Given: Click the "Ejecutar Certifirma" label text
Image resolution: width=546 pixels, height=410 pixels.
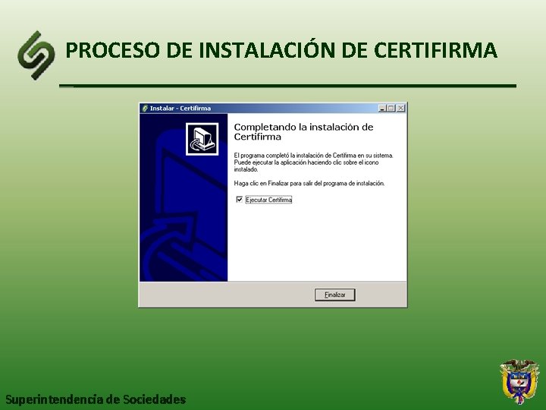Looking at the screenshot, I should click(x=268, y=200).
